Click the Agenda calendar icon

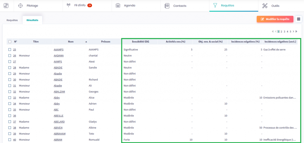click(x=118, y=6)
